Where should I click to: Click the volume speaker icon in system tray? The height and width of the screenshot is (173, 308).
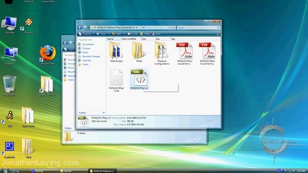294,171
